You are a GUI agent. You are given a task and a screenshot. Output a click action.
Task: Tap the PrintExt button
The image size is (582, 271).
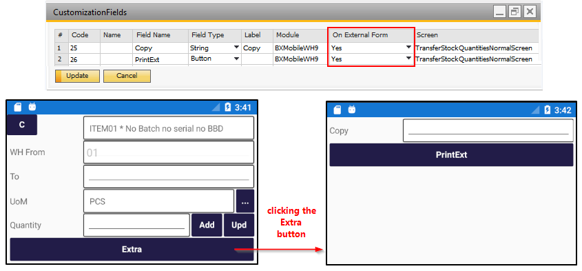pyautogui.click(x=451, y=154)
